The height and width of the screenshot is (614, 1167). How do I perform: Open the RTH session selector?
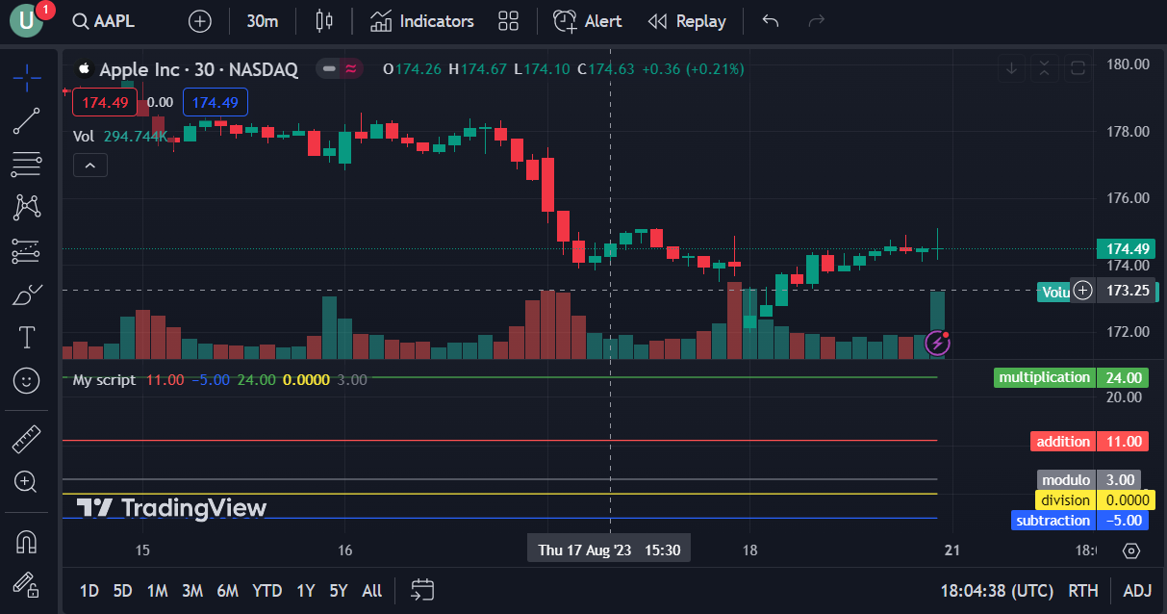(1082, 591)
